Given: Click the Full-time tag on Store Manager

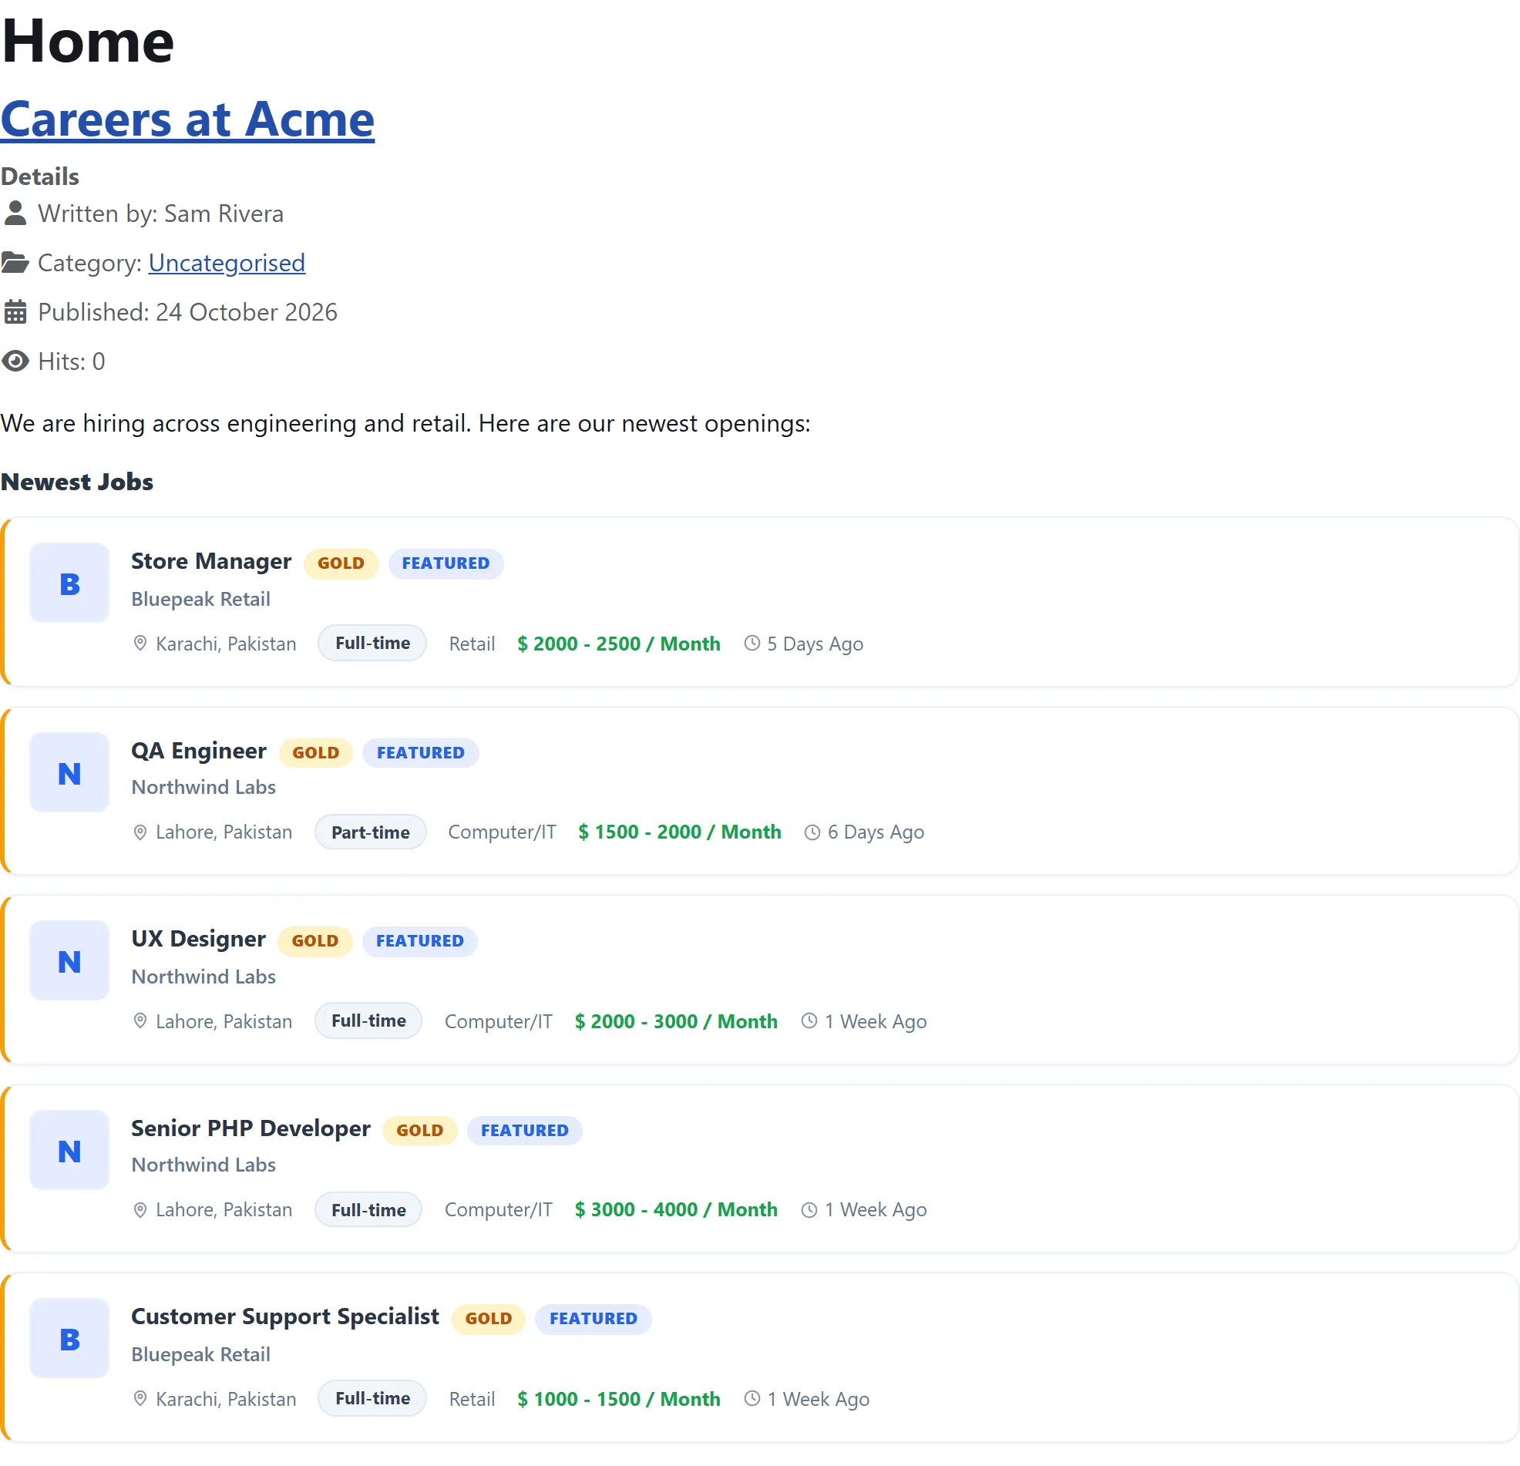Looking at the screenshot, I should (372, 643).
